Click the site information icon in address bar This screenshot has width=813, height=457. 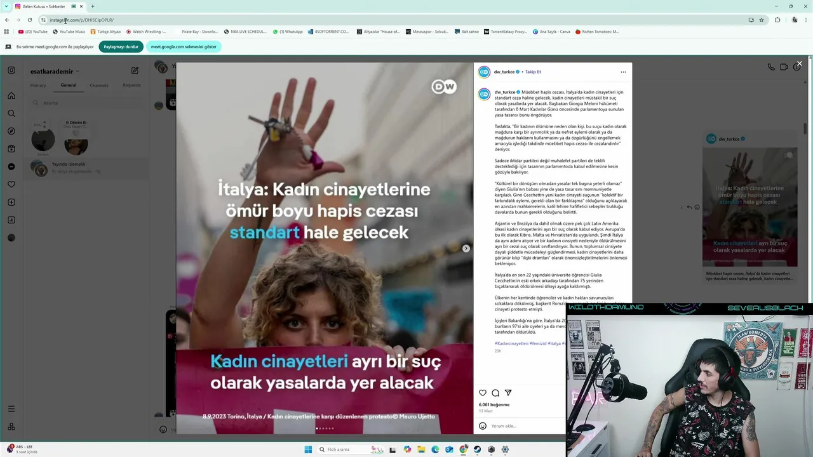click(43, 20)
